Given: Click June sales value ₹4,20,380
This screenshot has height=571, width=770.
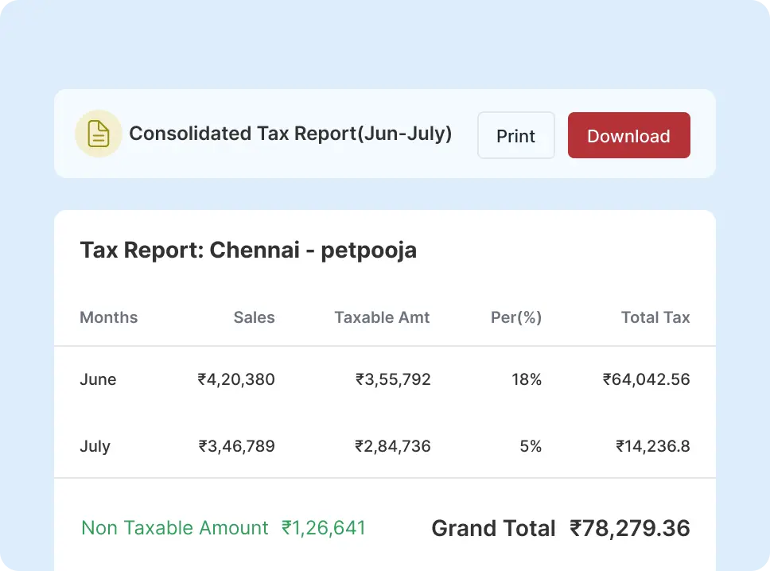Looking at the screenshot, I should (236, 379).
